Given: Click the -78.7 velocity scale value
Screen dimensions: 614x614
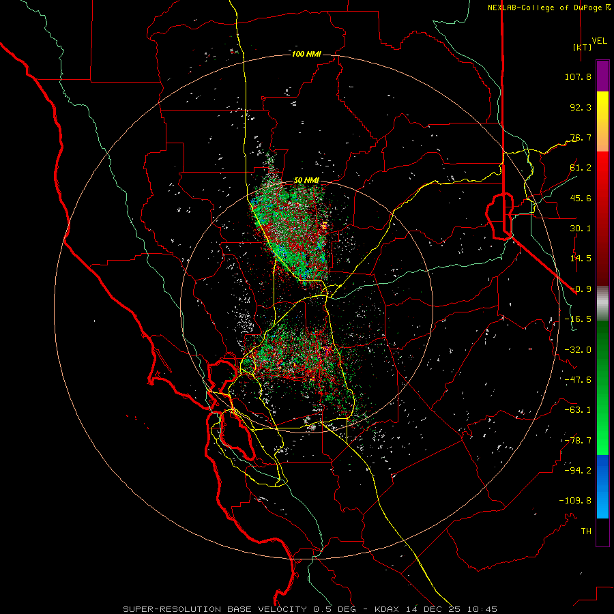Looking at the screenshot, I should [x=578, y=441].
